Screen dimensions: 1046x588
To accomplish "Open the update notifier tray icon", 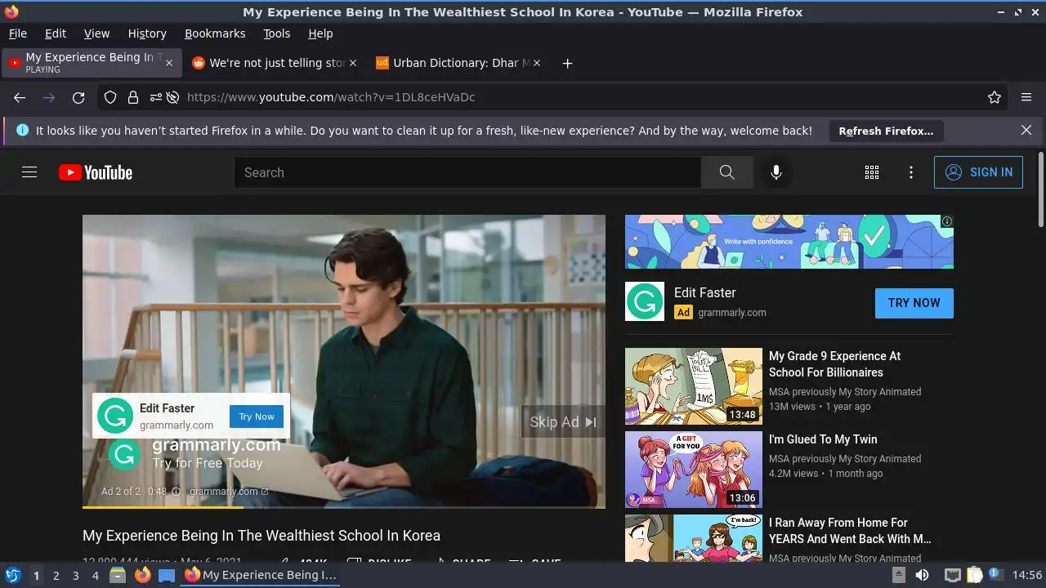I will (995, 574).
